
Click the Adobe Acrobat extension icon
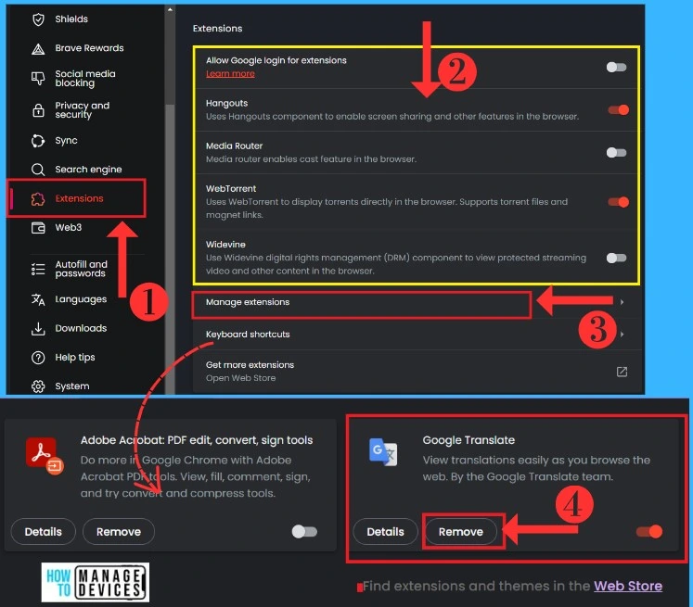click(x=45, y=455)
